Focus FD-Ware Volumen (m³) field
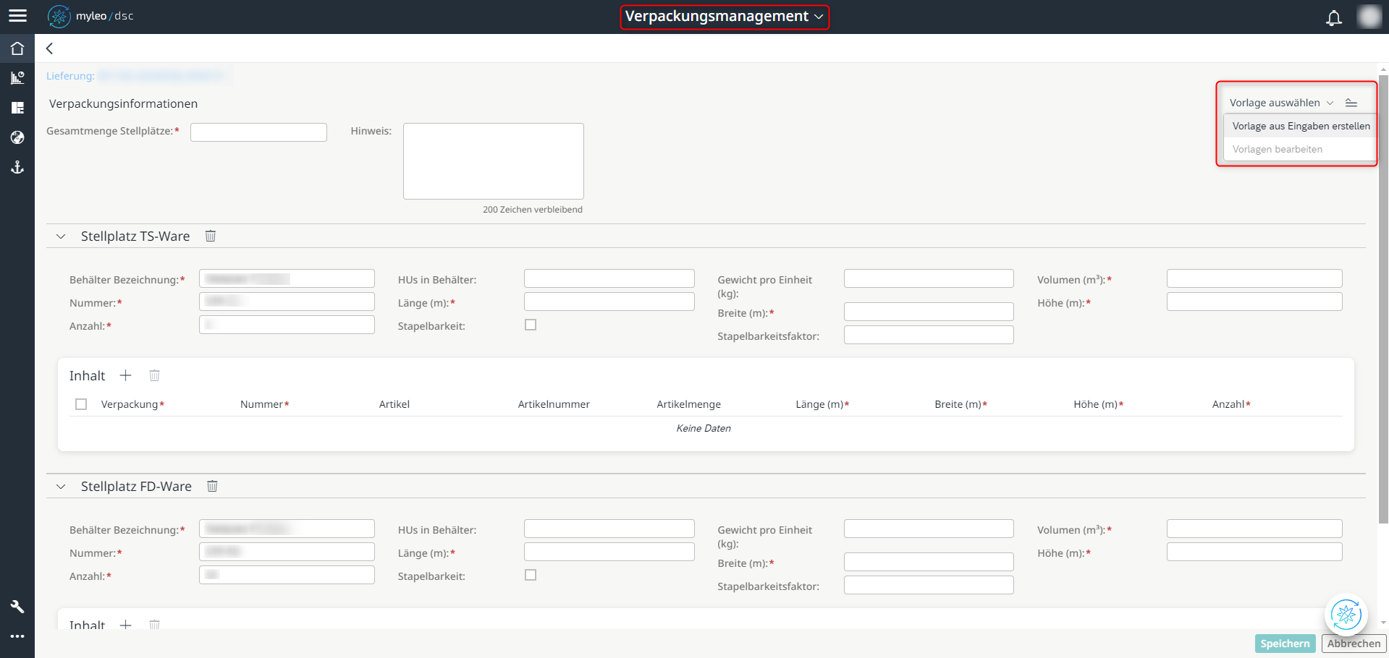This screenshot has width=1389, height=658. [1254, 529]
